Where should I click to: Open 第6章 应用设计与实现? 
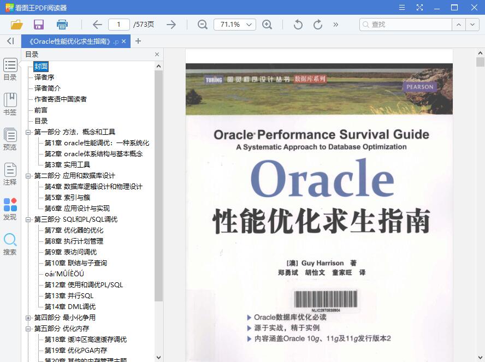coord(77,208)
